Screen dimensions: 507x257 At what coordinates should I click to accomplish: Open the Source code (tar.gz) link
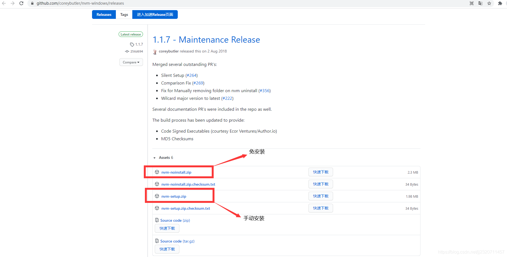pos(177,241)
